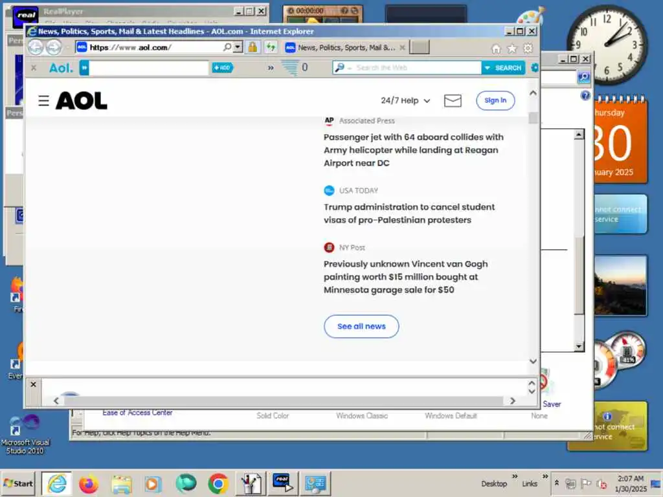
Task: Click the Solid Color option in the background window
Action: coord(273,416)
